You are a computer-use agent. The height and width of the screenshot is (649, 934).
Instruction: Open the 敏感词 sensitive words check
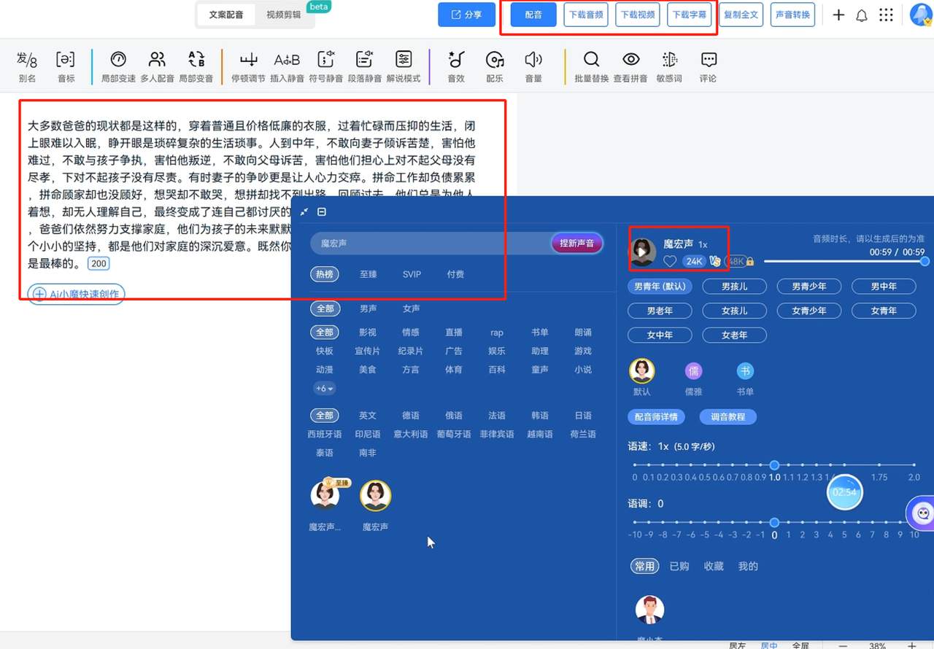669,66
